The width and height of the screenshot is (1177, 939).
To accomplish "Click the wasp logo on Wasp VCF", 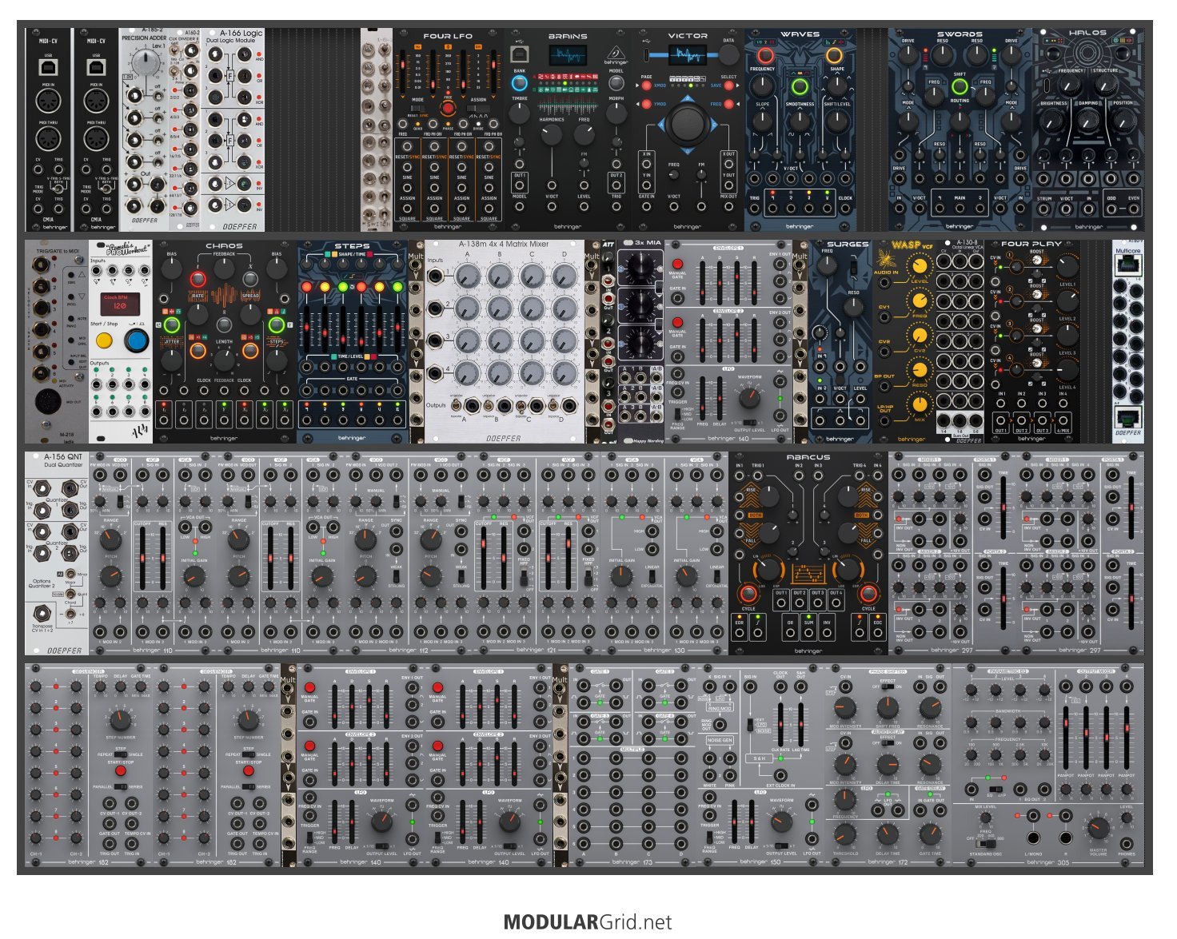I will pyautogui.click(x=885, y=259).
